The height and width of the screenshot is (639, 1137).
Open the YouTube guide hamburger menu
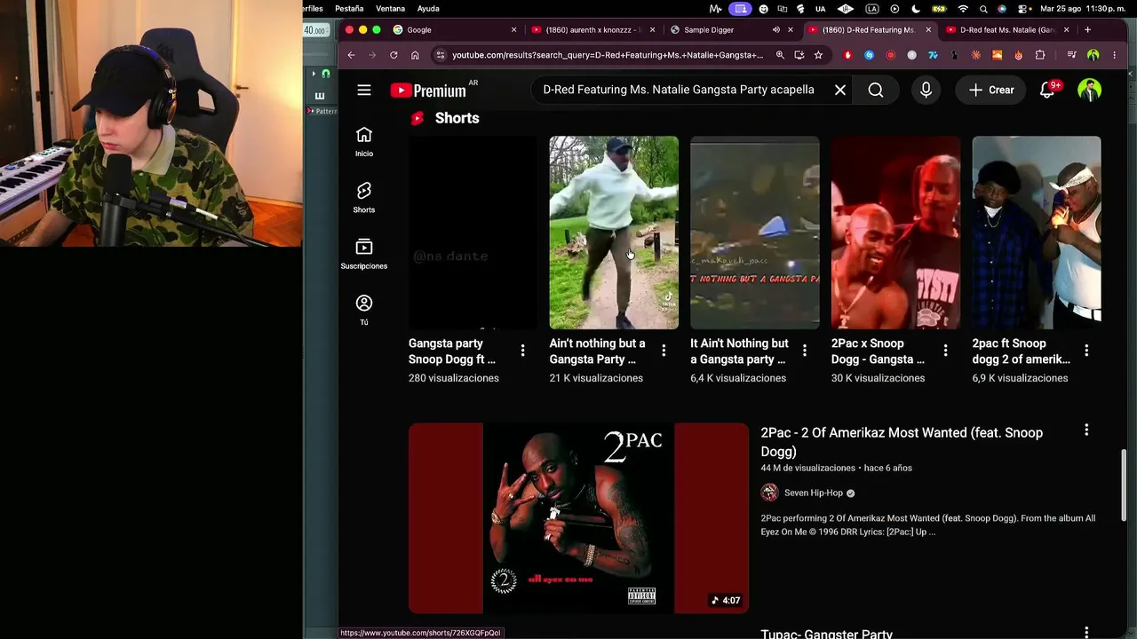pos(364,90)
